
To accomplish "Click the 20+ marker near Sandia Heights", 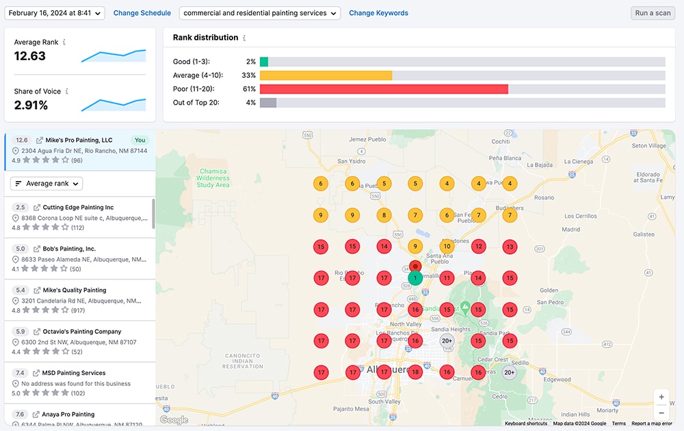I will (447, 341).
